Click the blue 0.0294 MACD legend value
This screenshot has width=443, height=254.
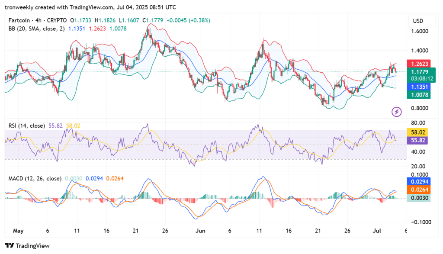click(x=94, y=179)
